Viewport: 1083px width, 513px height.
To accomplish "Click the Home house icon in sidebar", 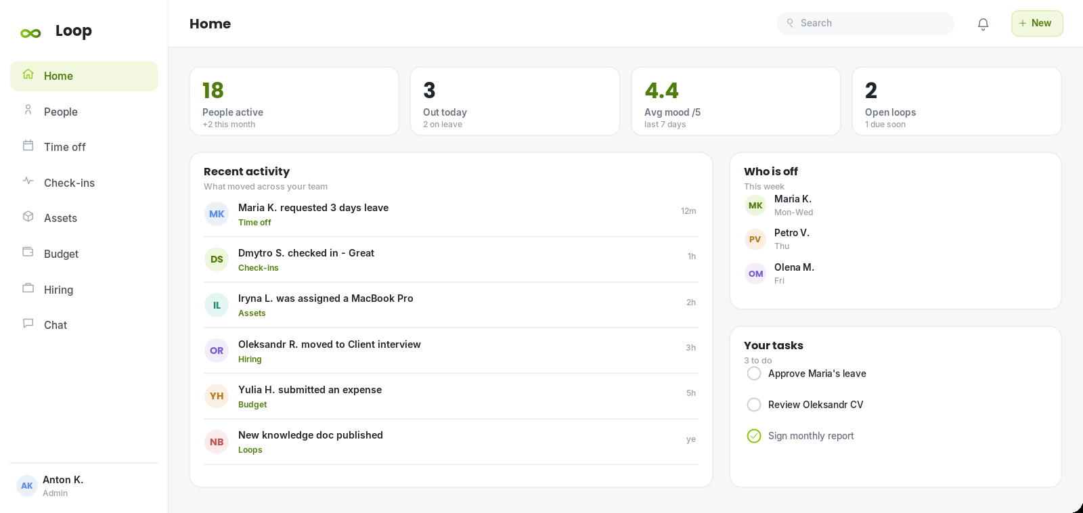I will click(x=28, y=74).
